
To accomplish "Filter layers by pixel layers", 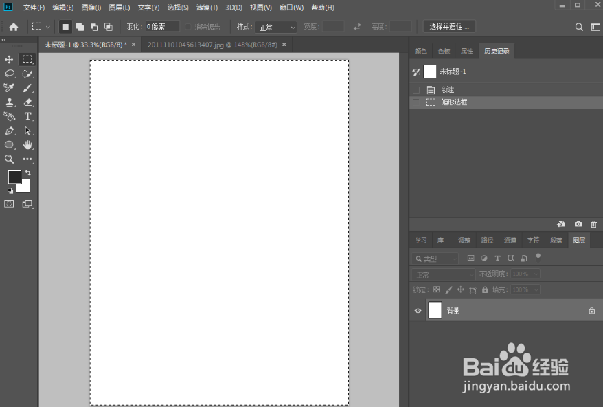I will click(470, 258).
